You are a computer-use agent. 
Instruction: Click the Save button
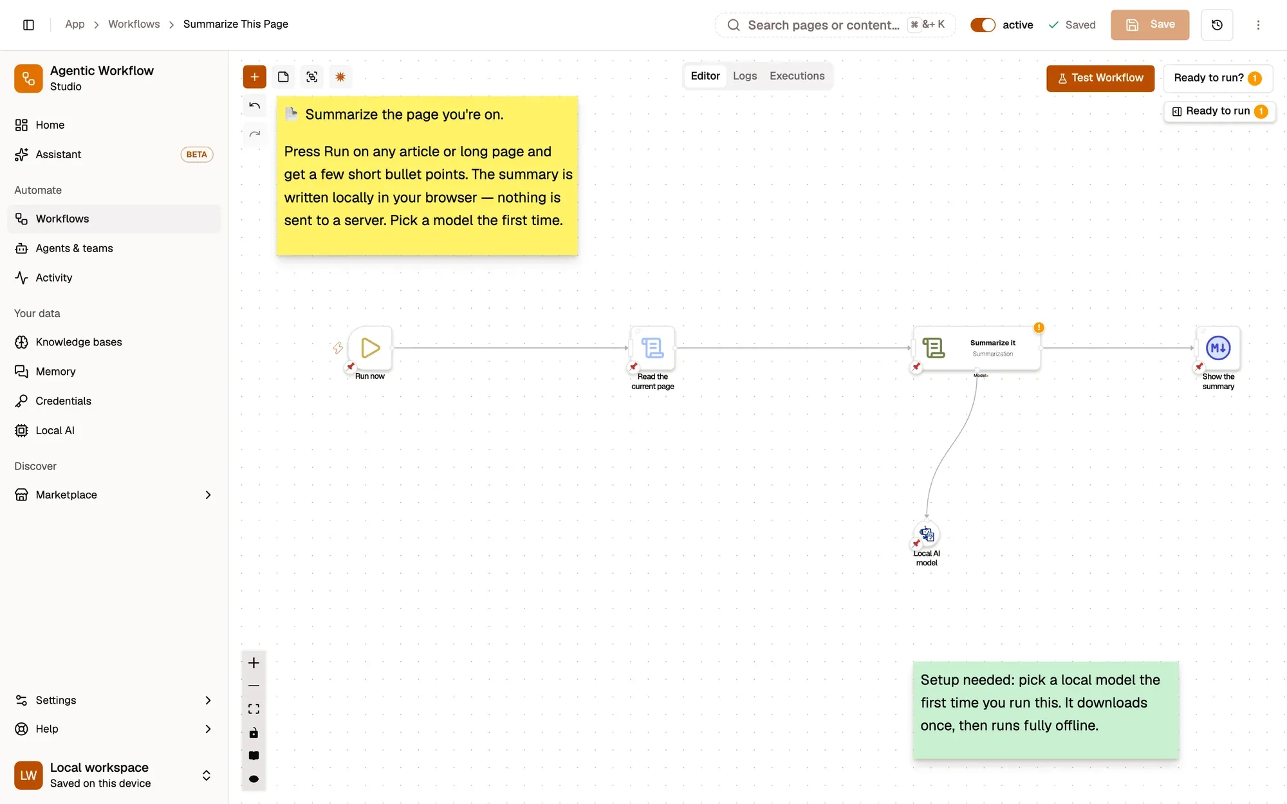1149,24
